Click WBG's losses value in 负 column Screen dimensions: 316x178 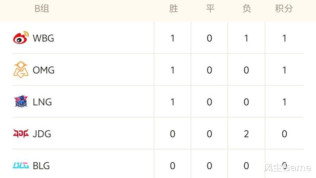246,38
